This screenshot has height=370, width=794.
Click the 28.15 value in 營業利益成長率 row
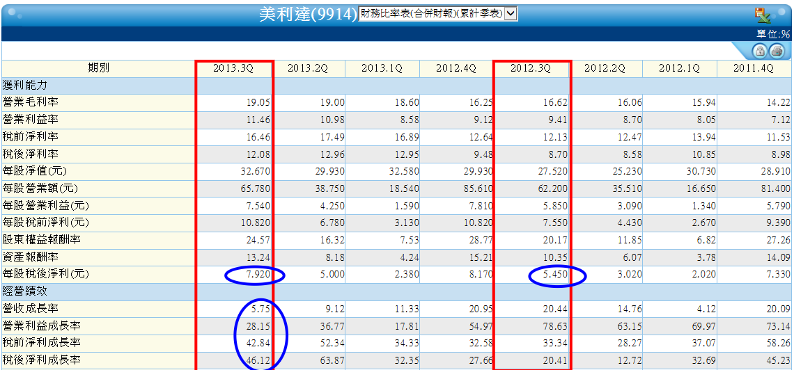point(260,326)
